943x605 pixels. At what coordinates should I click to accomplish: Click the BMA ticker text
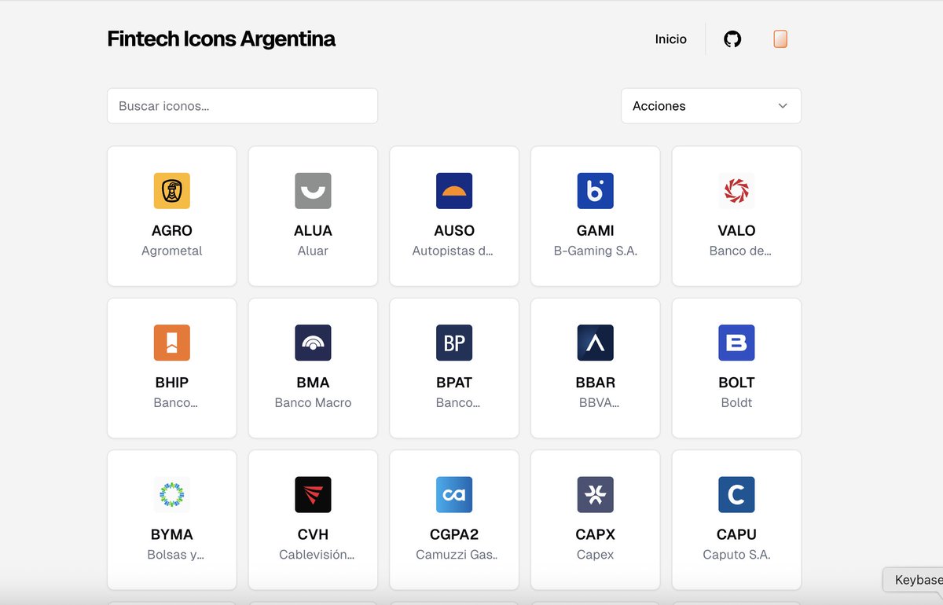coord(313,383)
